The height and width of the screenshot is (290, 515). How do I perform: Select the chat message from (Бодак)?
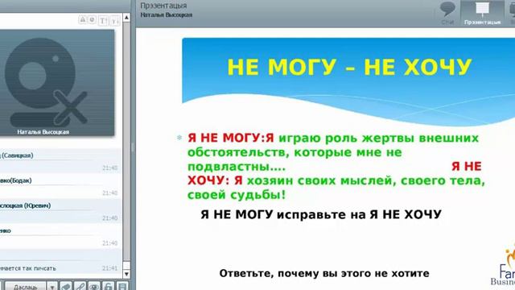pos(60,186)
